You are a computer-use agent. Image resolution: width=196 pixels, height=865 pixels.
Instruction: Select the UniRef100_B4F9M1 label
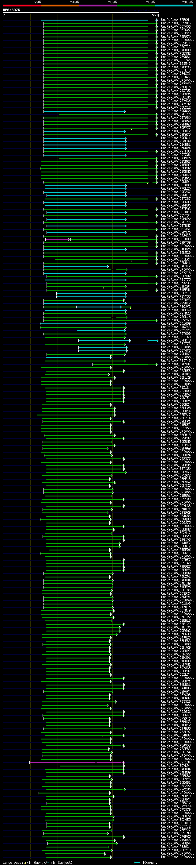(176, 364)
